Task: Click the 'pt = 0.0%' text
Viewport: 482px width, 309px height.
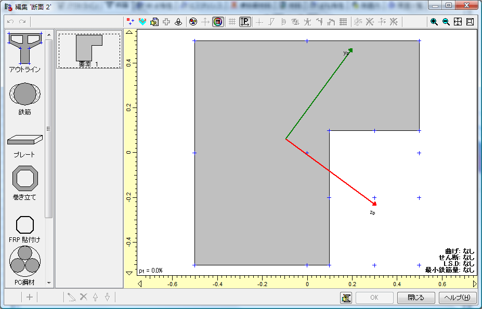Action: (151, 271)
